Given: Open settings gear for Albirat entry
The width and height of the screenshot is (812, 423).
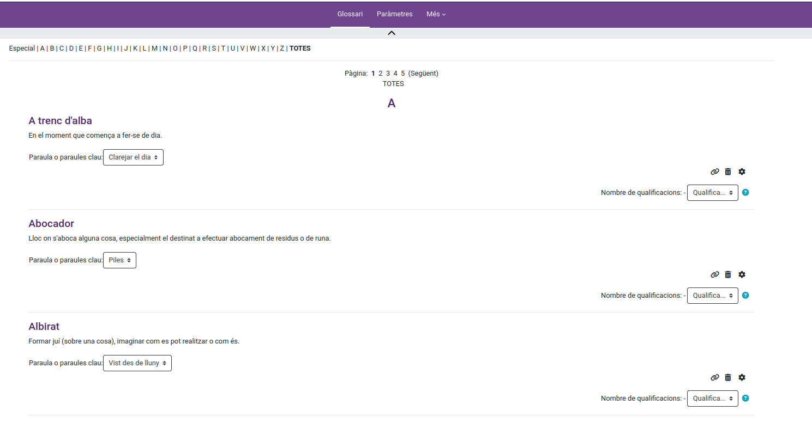Looking at the screenshot, I should (742, 378).
